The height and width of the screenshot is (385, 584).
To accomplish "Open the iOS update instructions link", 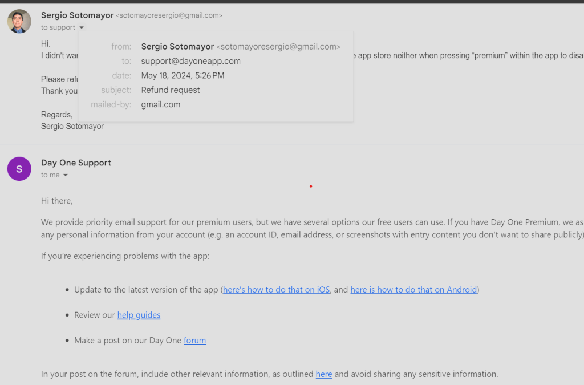I will pyautogui.click(x=277, y=290).
